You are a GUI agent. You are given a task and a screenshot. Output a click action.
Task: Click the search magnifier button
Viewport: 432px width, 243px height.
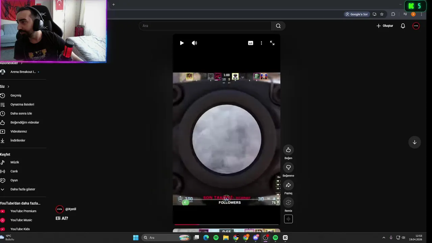point(278,26)
